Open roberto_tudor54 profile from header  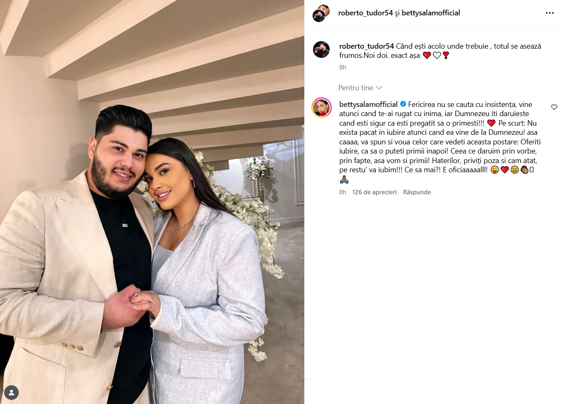[x=365, y=13]
